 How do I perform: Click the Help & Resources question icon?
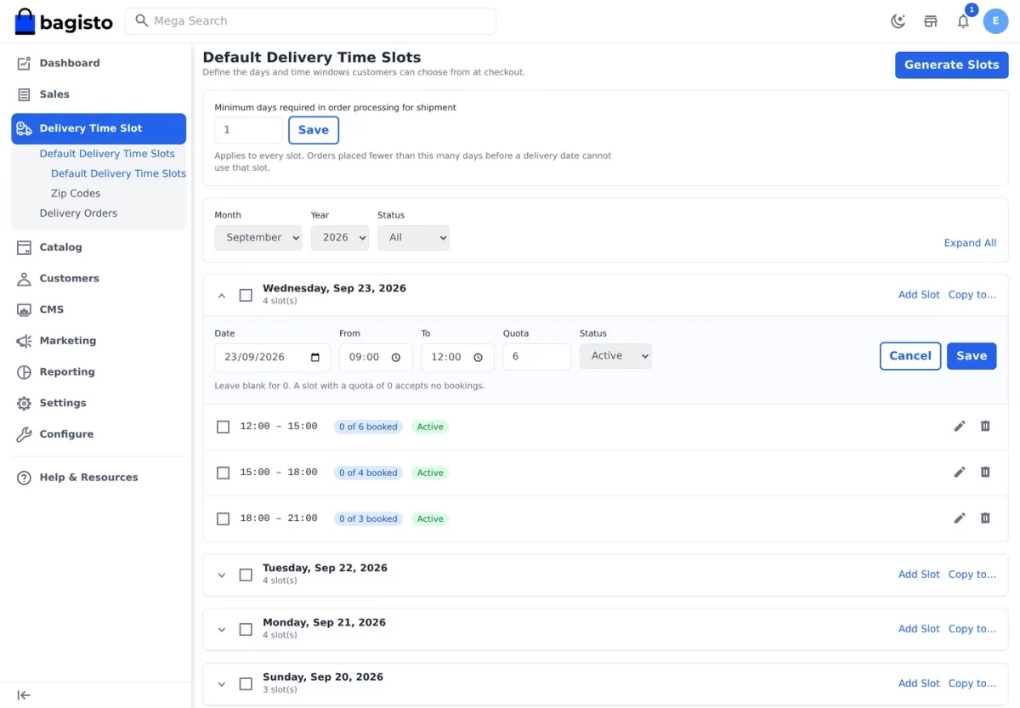(x=24, y=478)
